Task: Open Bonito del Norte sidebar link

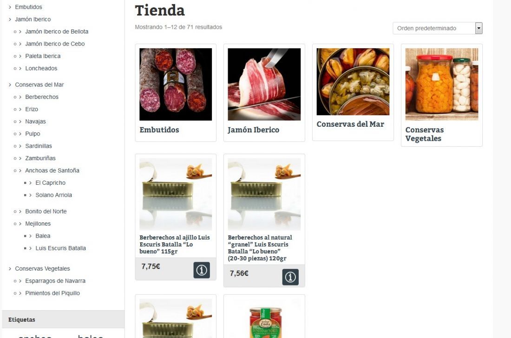Action: (x=46, y=211)
